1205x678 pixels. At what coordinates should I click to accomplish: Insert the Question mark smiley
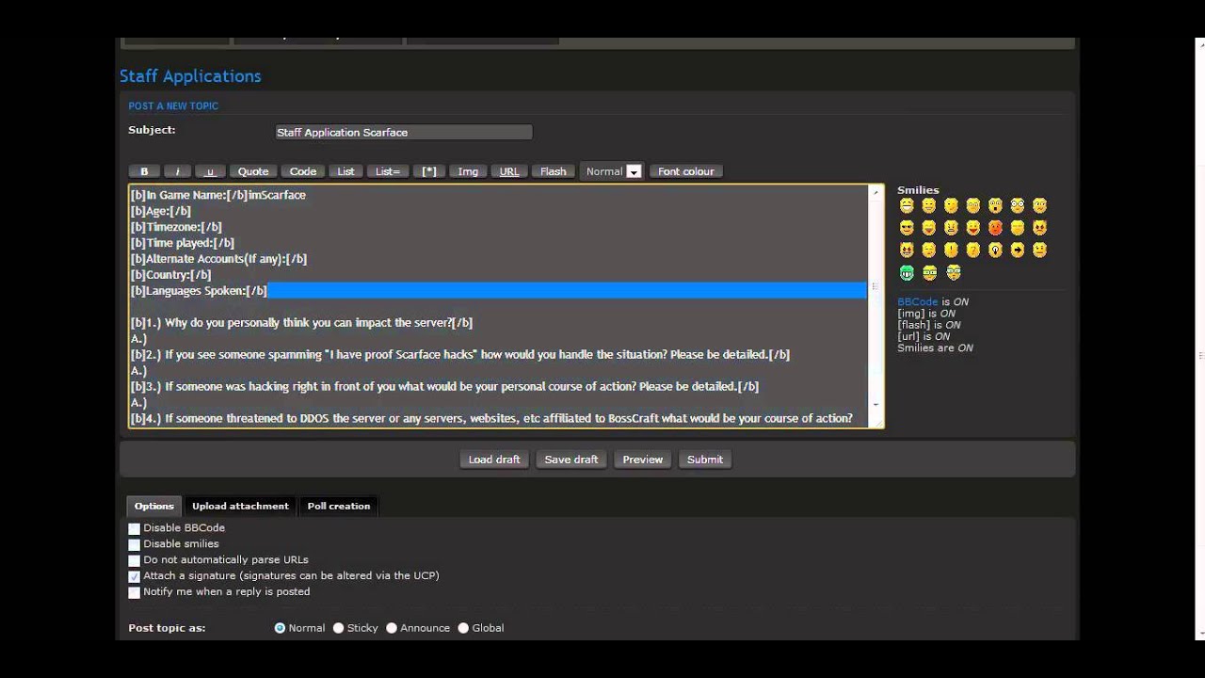point(973,250)
